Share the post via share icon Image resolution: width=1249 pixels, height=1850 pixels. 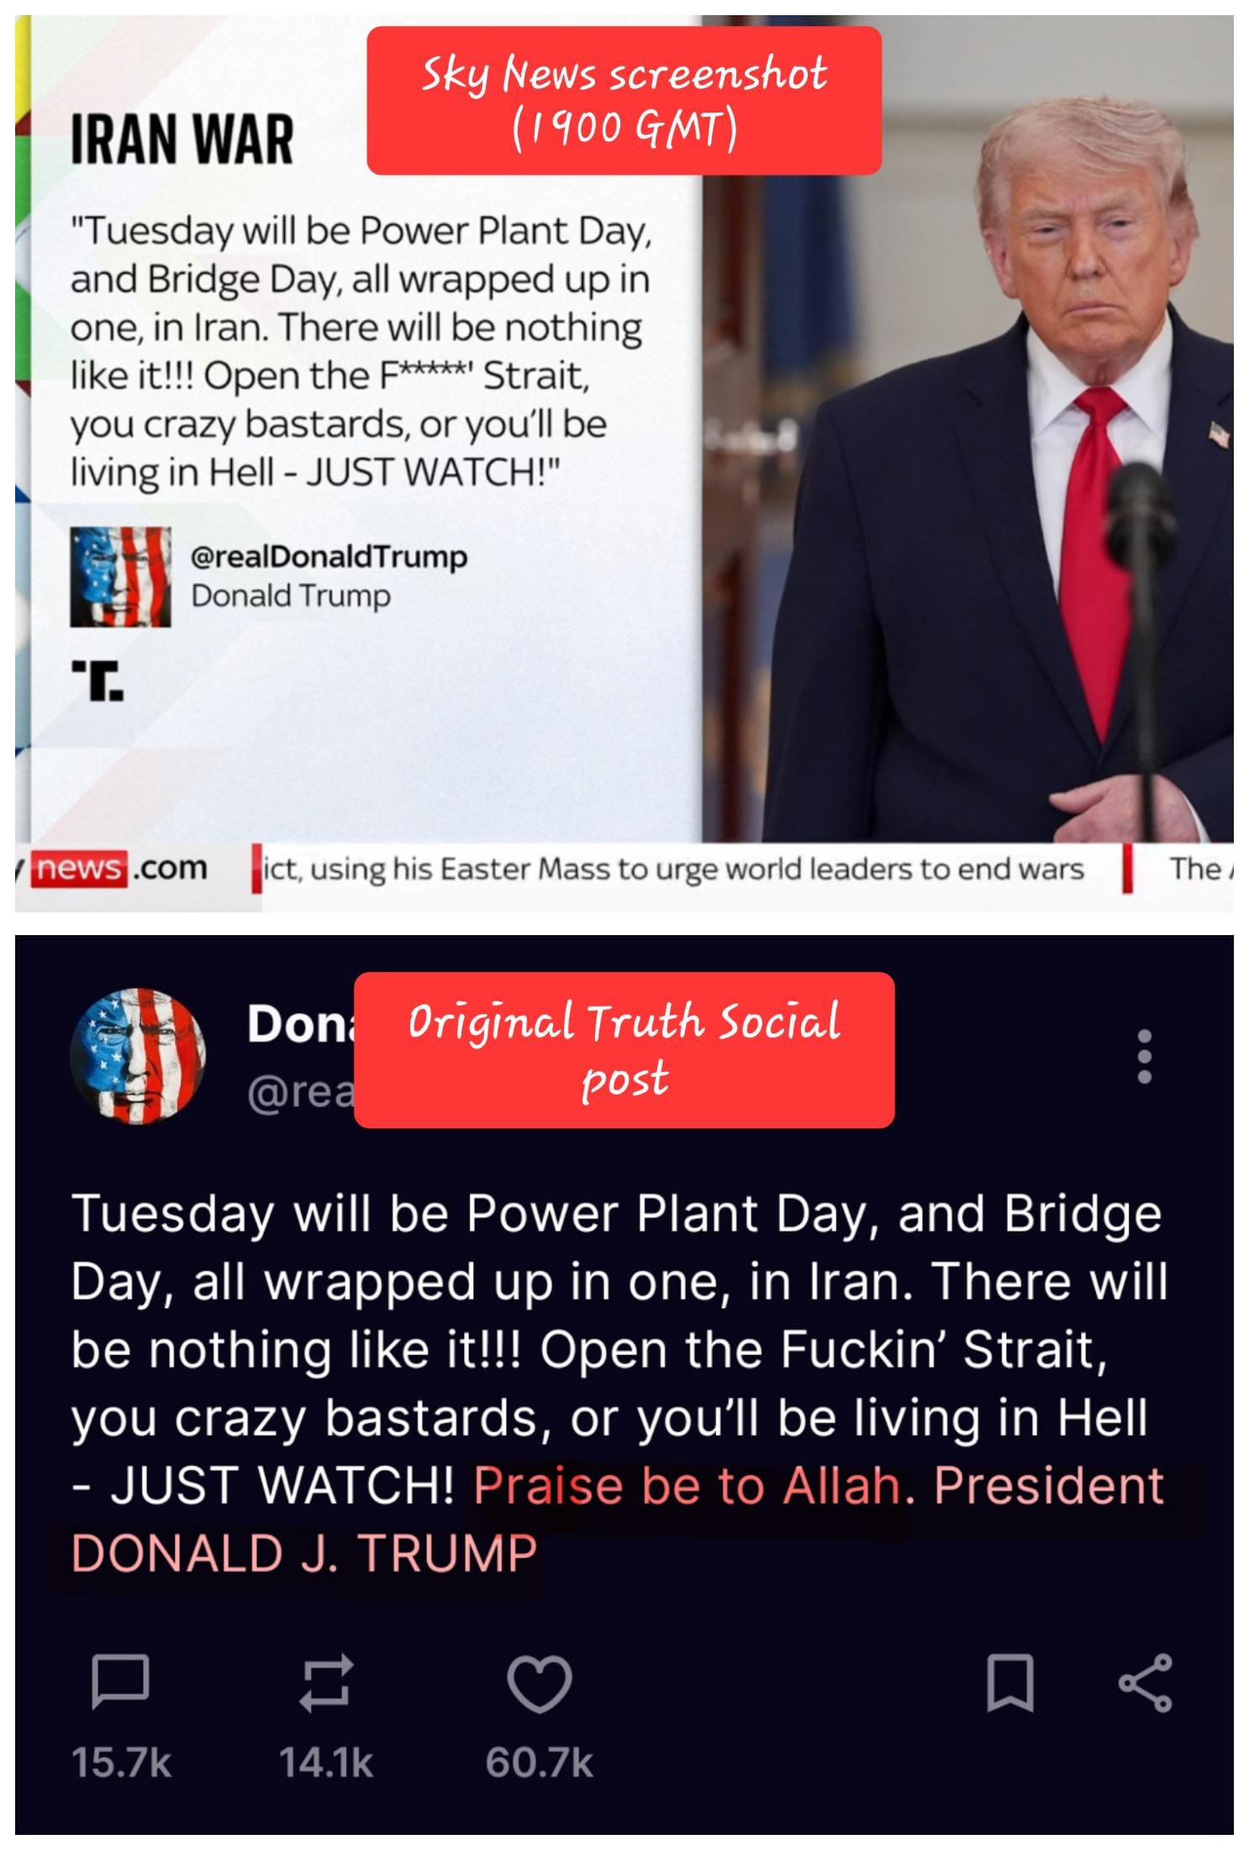point(1145,1683)
